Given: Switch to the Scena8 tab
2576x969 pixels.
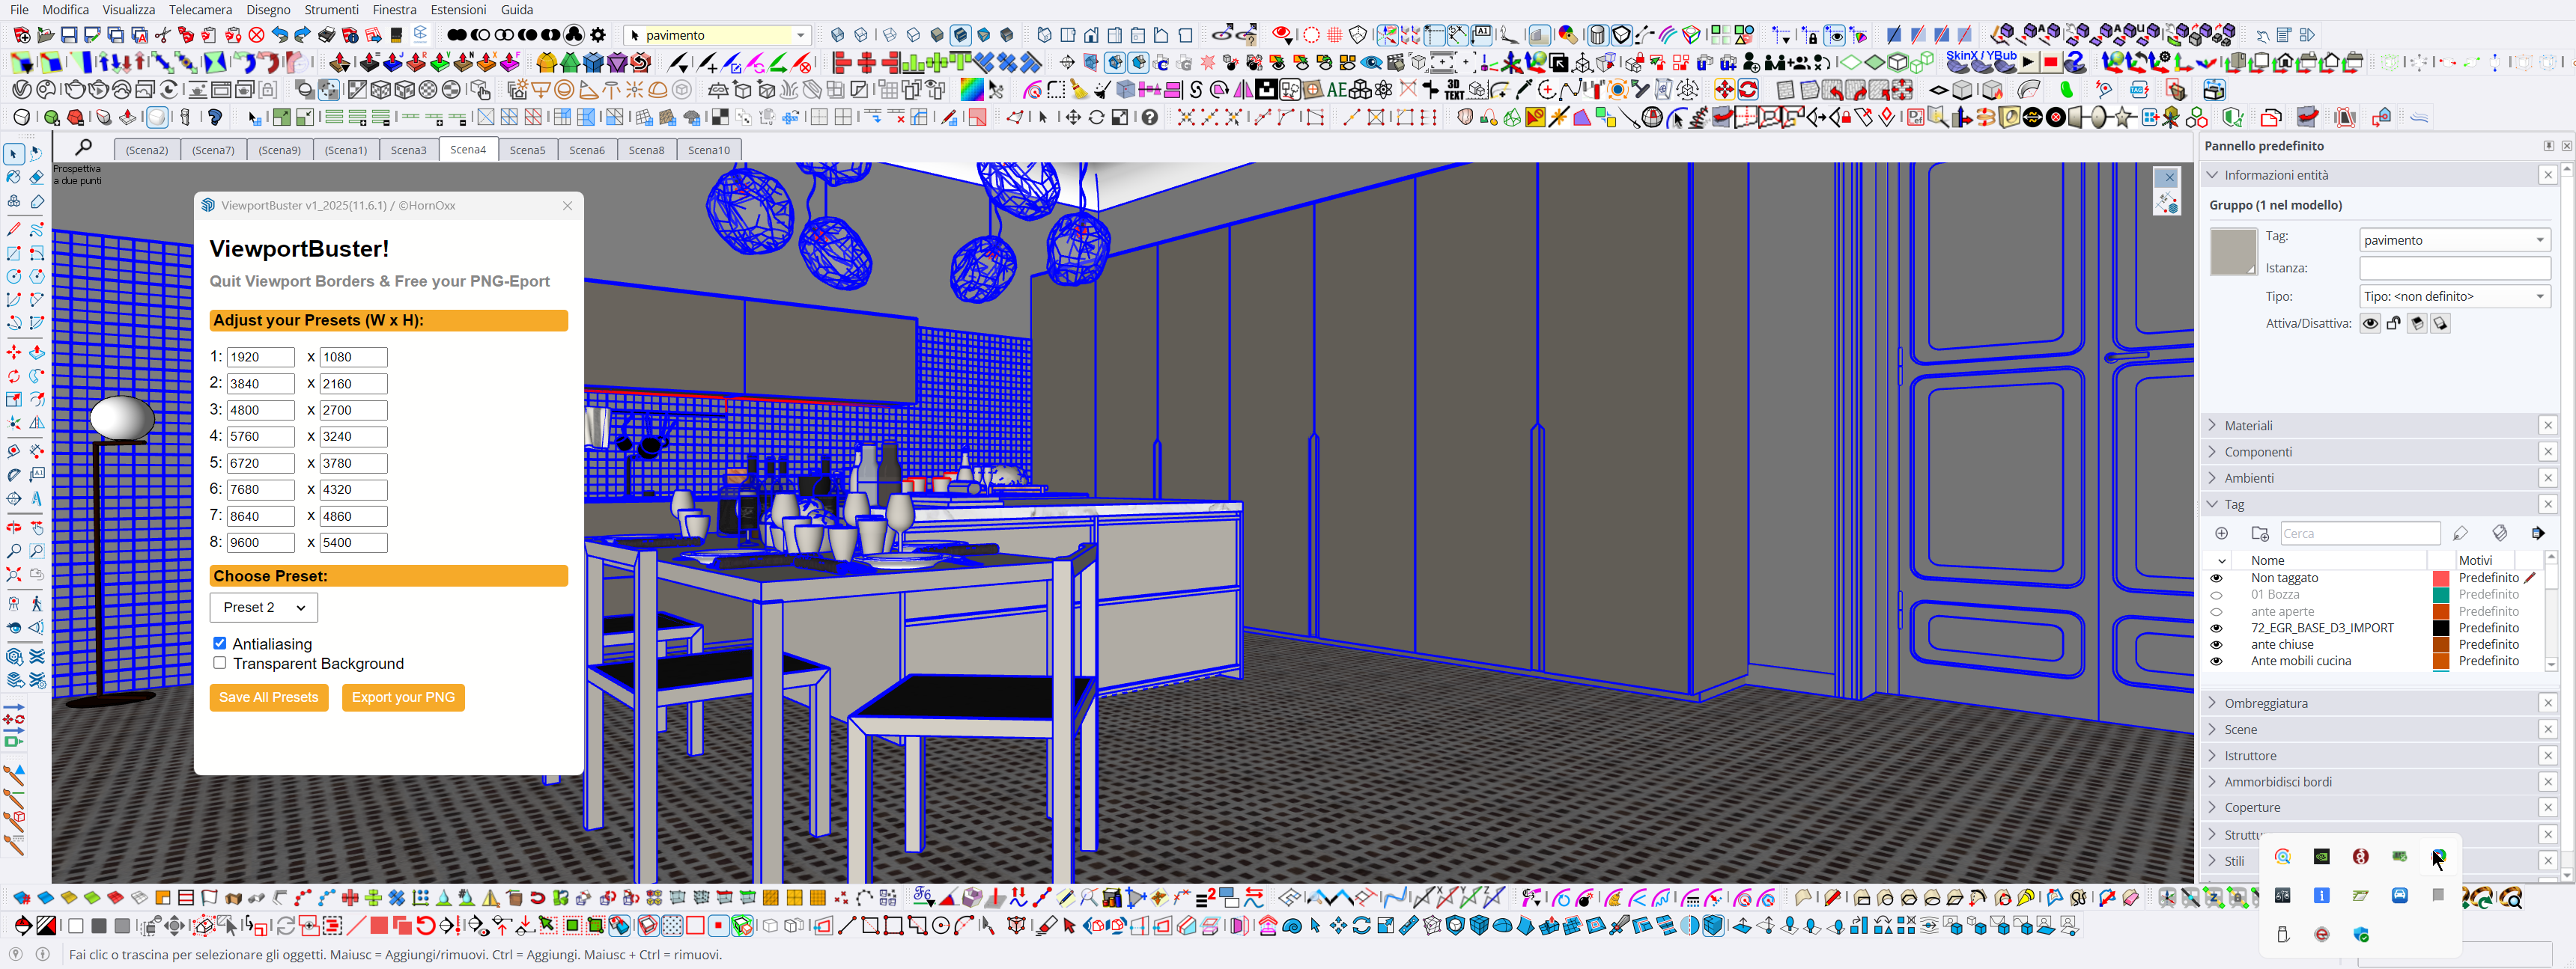Looking at the screenshot, I should [x=646, y=150].
